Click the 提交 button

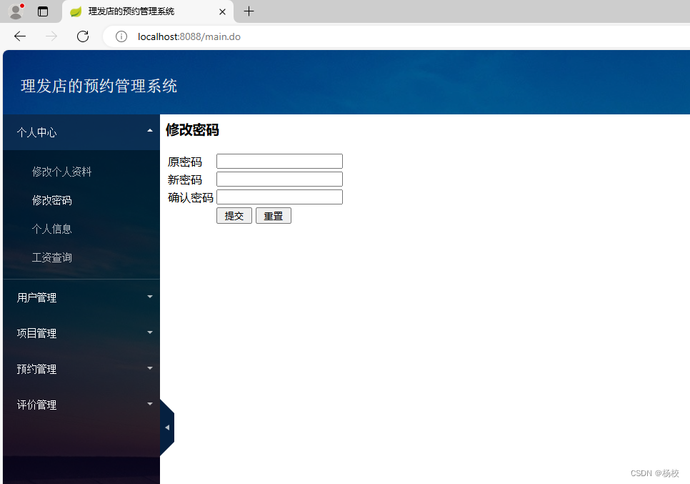(234, 216)
